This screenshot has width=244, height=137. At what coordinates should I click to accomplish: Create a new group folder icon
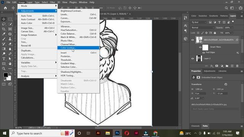point(227,66)
